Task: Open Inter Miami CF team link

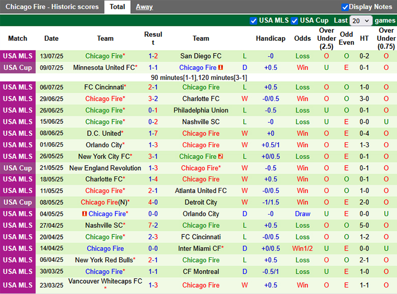Action: (x=201, y=248)
